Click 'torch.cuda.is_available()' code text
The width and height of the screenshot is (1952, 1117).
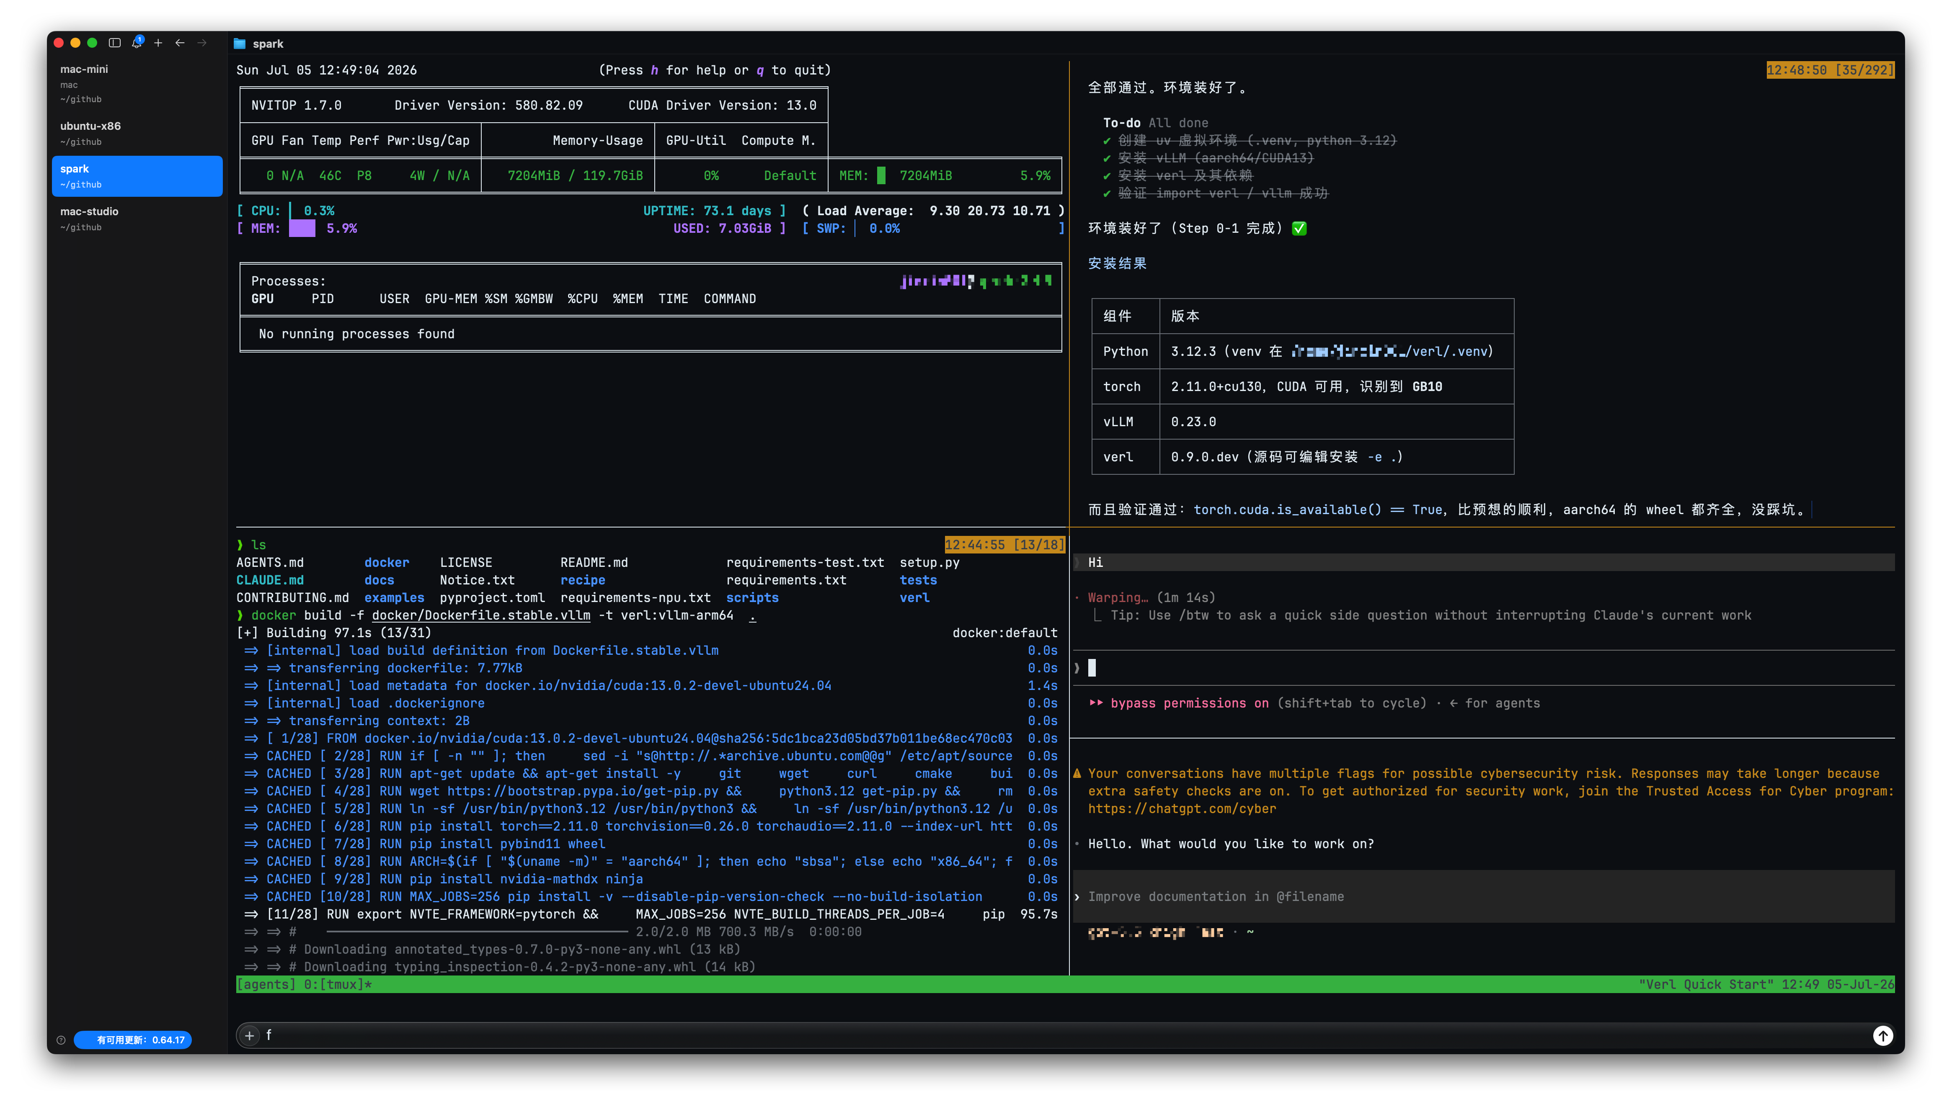(1287, 510)
